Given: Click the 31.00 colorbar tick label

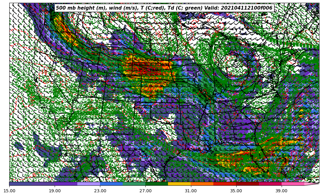Looking at the screenshot, I should [191, 190].
